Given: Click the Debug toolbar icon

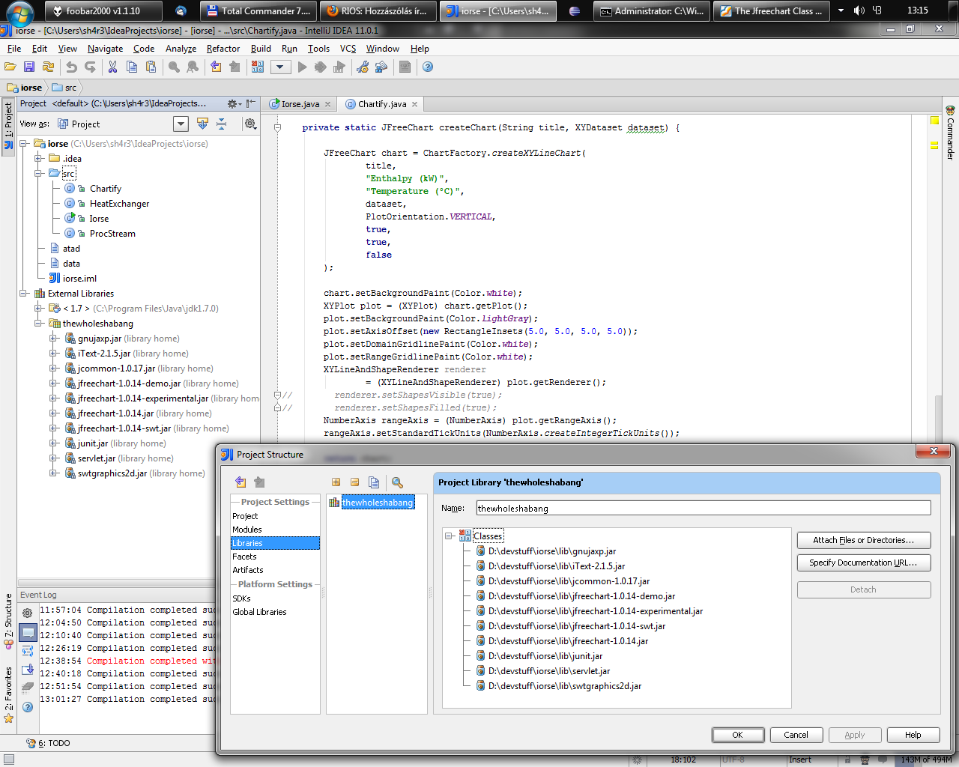Looking at the screenshot, I should point(321,67).
